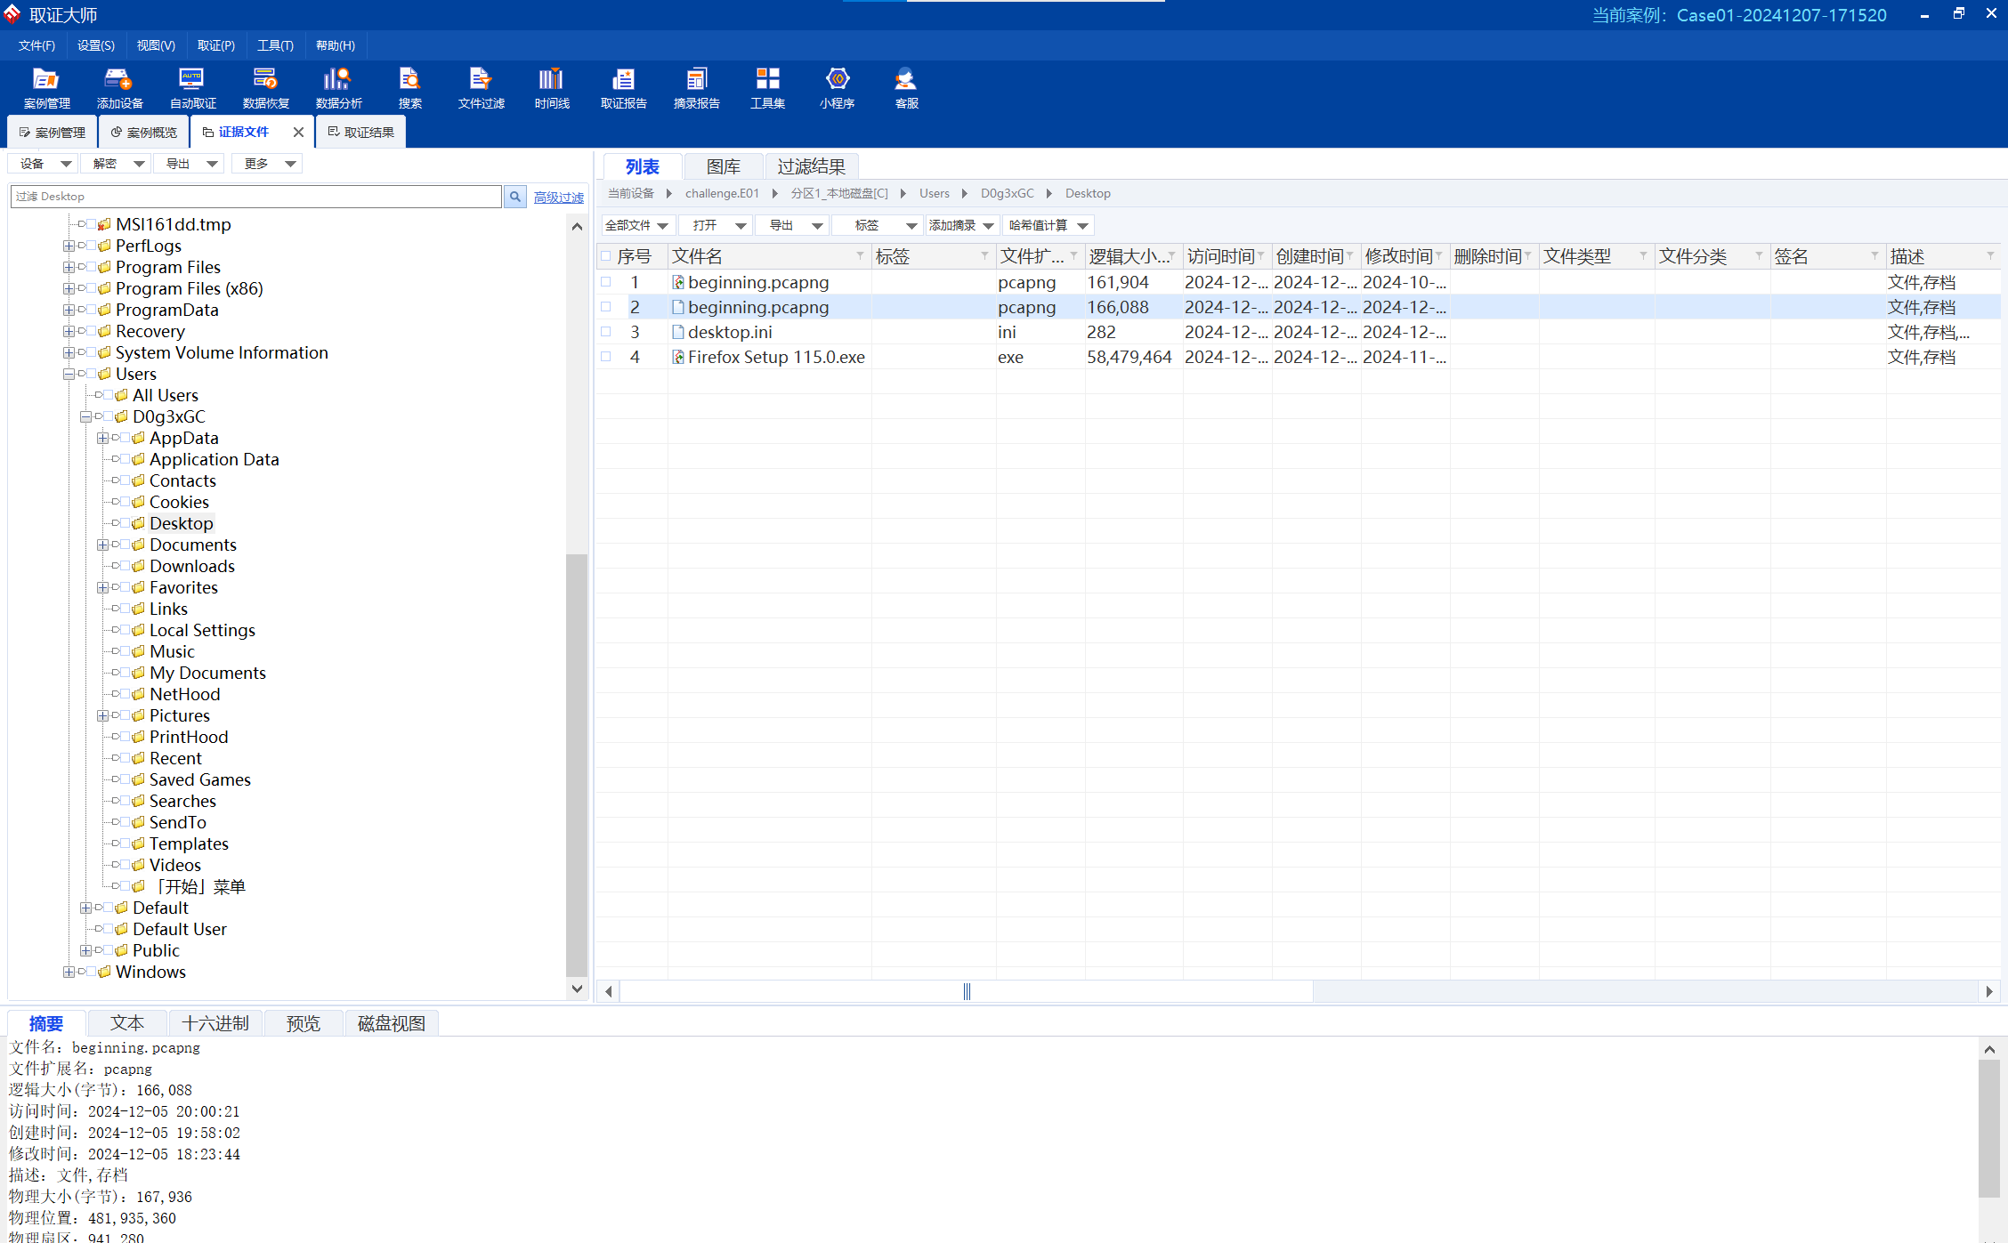Screen dimensions: 2008x1243
Task: Open the 哈希值计算 dropdown
Action: (x=1048, y=226)
